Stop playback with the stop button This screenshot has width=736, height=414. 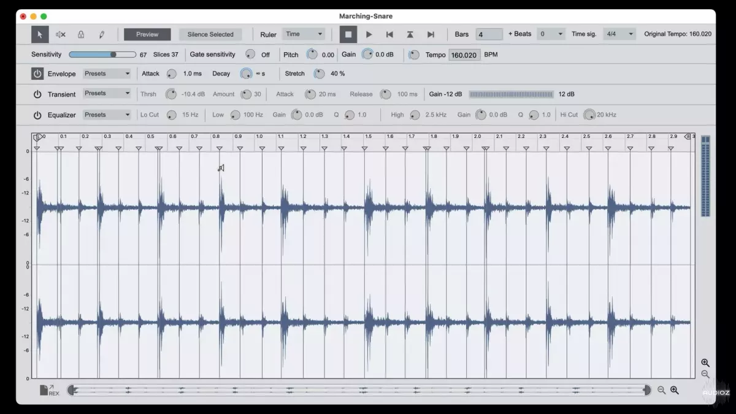click(x=348, y=34)
